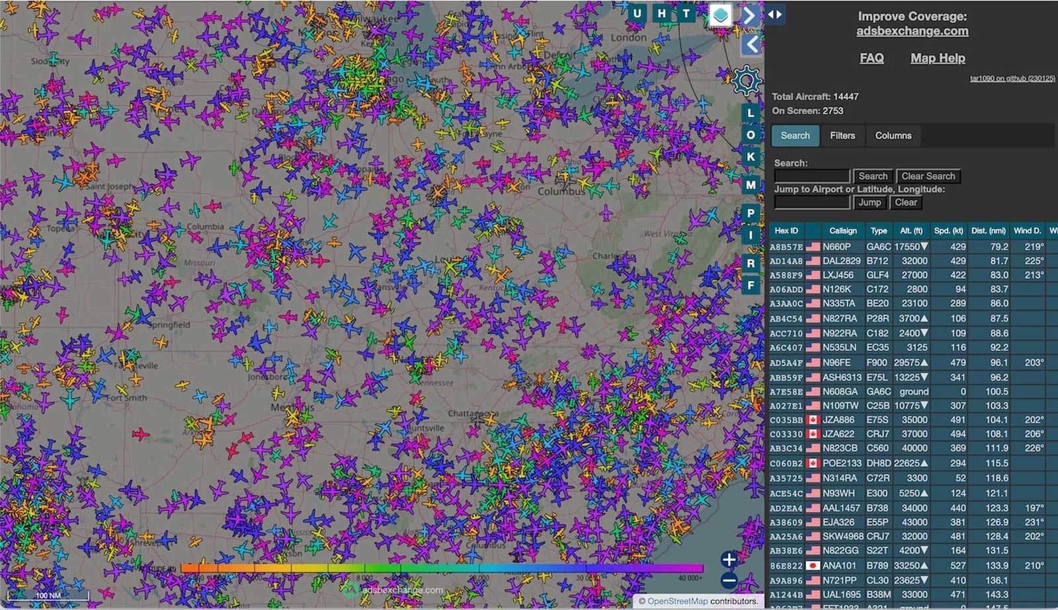Toggle the L map button
Image resolution: width=1058 pixels, height=610 pixels.
(751, 113)
